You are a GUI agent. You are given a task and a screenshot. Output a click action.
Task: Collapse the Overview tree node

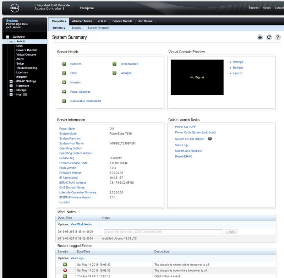(x=7, y=37)
